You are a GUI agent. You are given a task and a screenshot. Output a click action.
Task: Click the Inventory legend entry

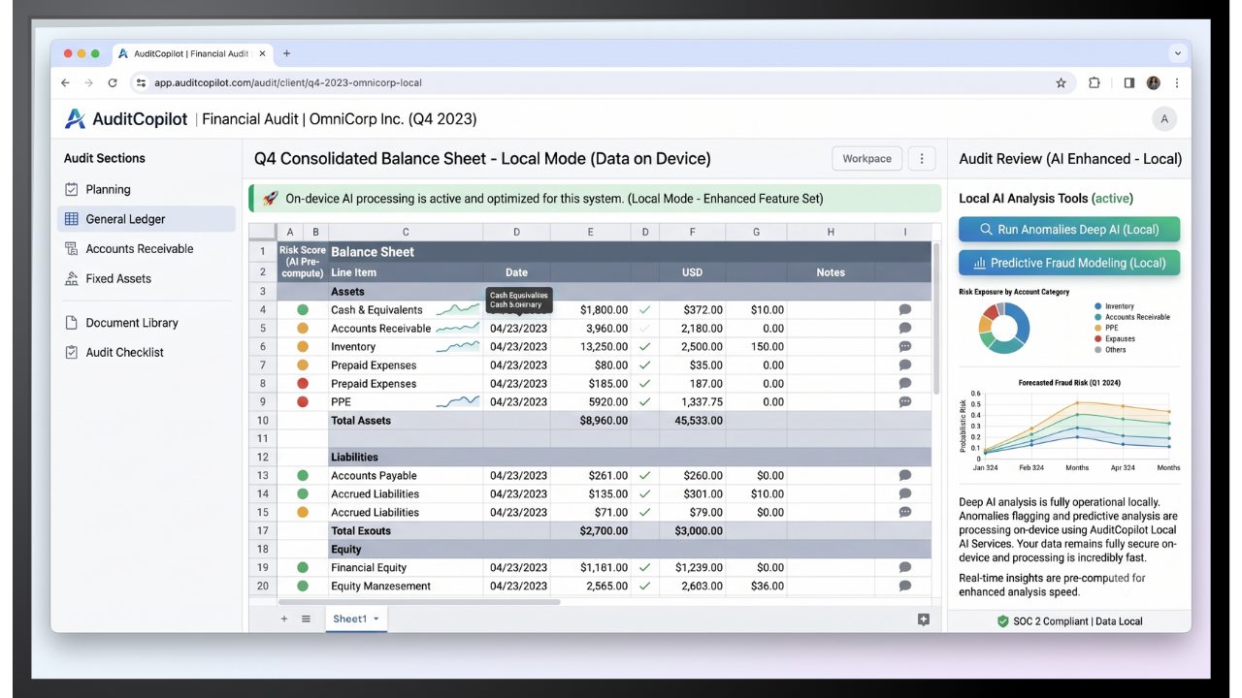tap(1114, 306)
